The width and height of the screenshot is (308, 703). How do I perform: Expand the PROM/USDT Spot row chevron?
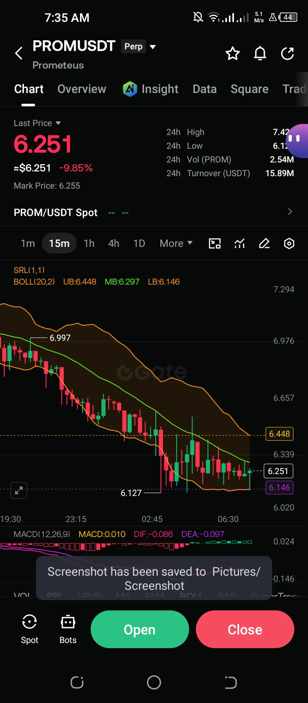[290, 212]
